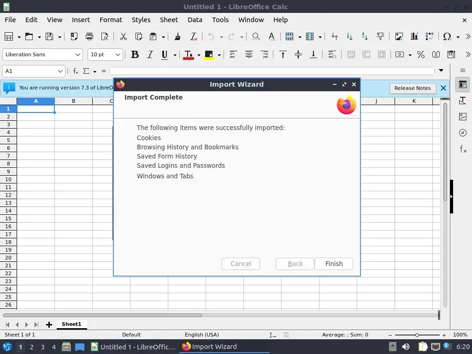Screen dimensions: 472x354
Task: Toggle Wrap Text button
Action: coord(332,54)
